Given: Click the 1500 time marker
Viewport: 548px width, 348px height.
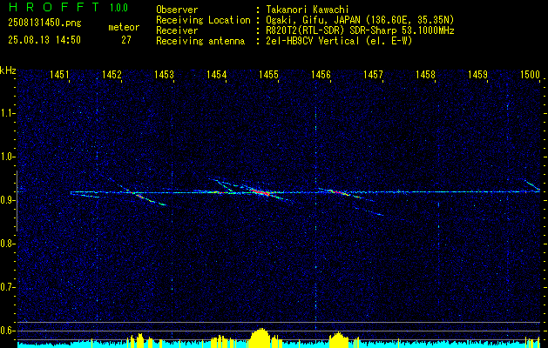Looking at the screenshot, I should click(x=531, y=74).
